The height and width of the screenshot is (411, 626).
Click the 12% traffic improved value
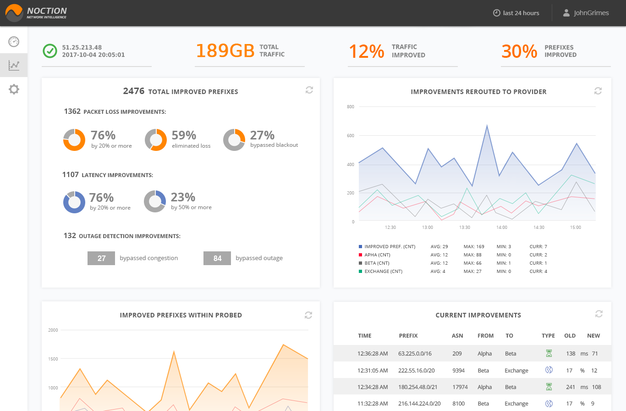(367, 51)
